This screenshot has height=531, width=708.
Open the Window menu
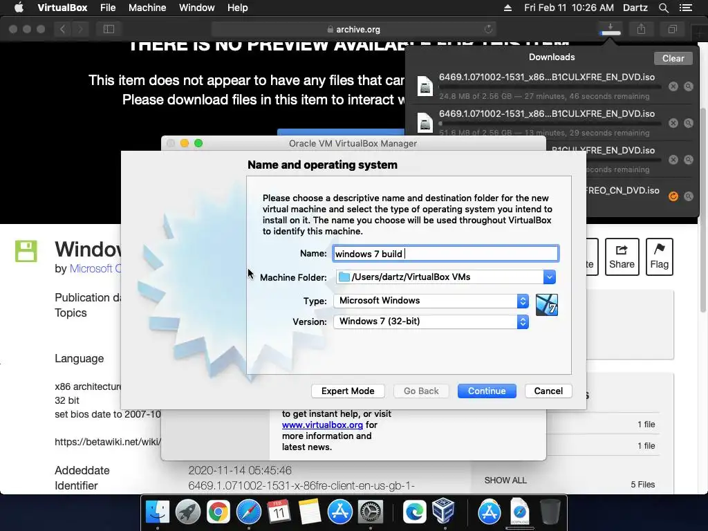click(x=197, y=8)
